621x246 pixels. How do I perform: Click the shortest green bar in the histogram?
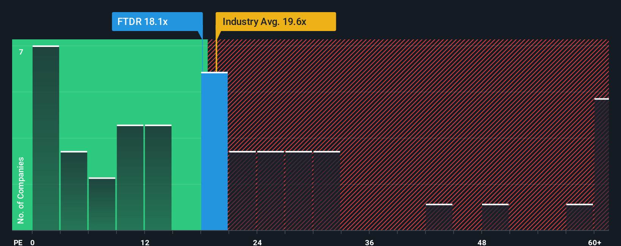102,204
